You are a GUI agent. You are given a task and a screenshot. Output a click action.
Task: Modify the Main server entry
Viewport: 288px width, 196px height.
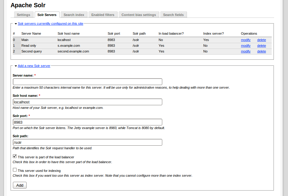point(245,40)
